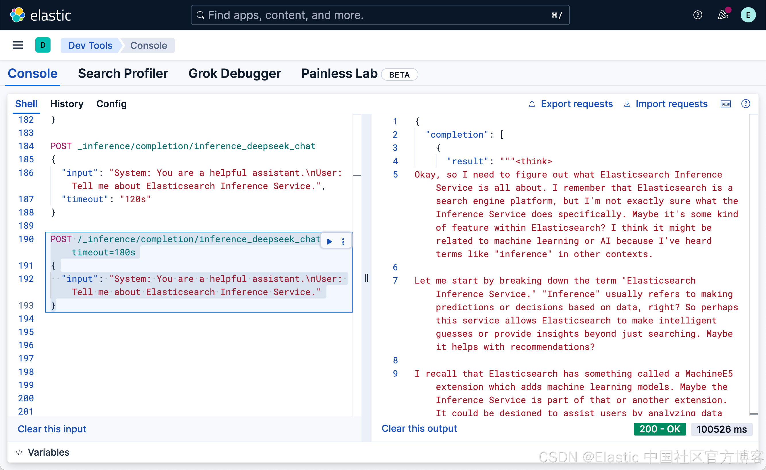Expand the Variables panel
Screen dimensions: 766x470
42,452
